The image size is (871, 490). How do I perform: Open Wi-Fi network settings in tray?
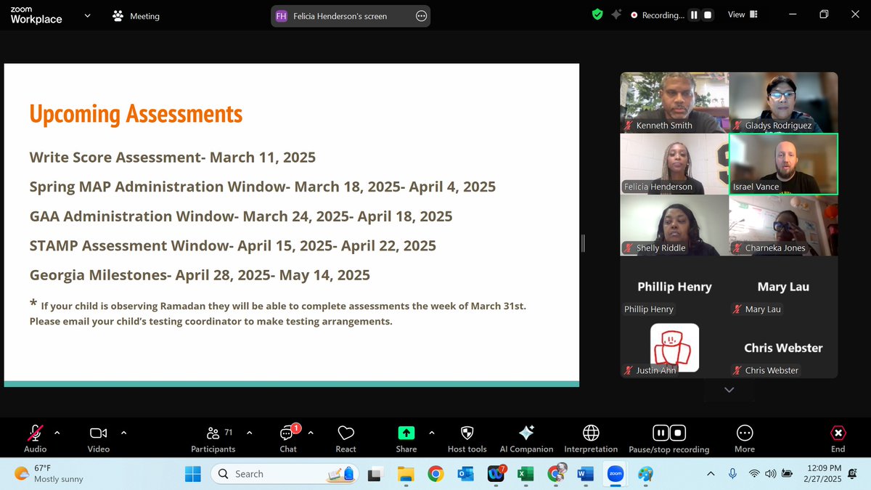point(755,474)
